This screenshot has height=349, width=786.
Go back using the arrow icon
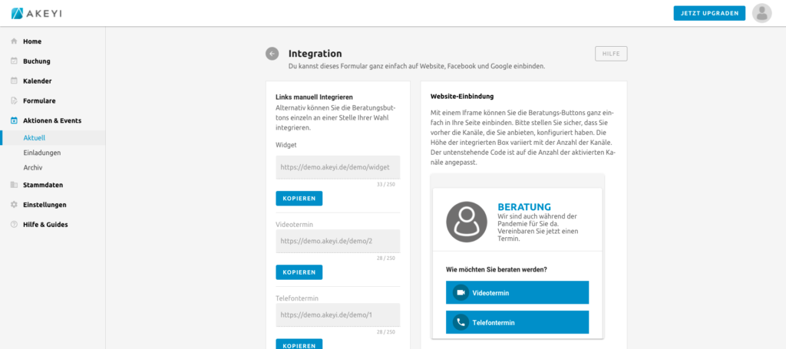(x=272, y=54)
